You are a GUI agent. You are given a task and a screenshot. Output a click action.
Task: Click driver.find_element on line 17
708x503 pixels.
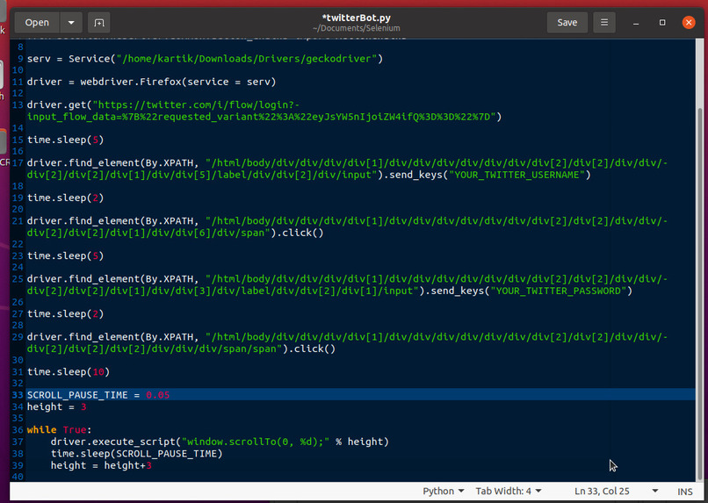coord(83,163)
